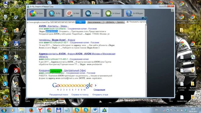Open Camtasia Studio desktop icon
The width and height of the screenshot is (201, 113).
(x=16, y=59)
